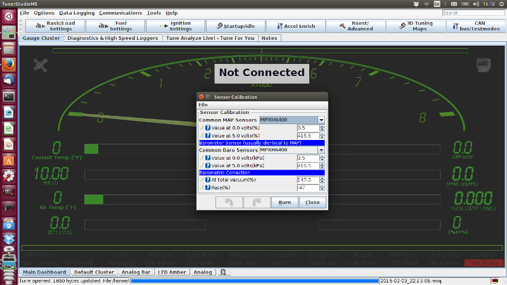Open the File menu in Sensor Calibration dialog
Image resolution: width=507 pixels, height=285 pixels.
pyautogui.click(x=203, y=104)
